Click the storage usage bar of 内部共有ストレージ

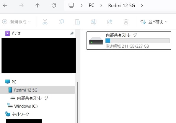137,41
